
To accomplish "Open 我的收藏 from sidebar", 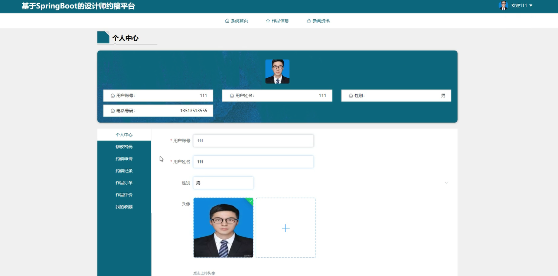I will tap(124, 207).
